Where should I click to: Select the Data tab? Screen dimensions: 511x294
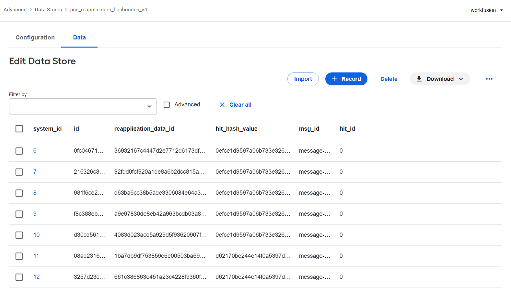(79, 38)
